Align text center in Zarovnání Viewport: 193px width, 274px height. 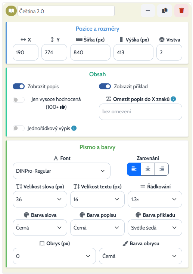tap(148, 169)
